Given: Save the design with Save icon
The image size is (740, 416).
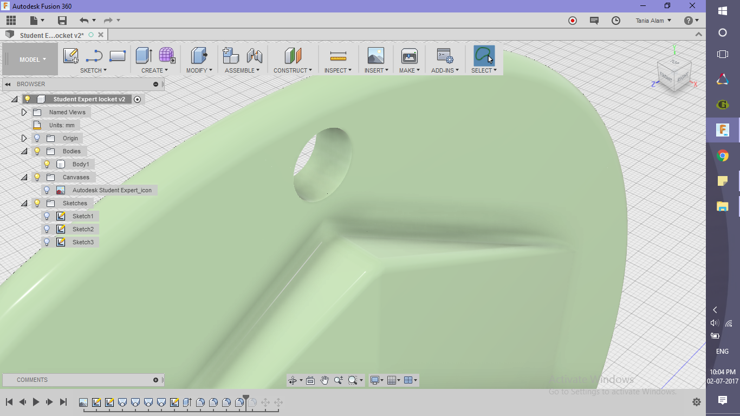Looking at the screenshot, I should [62, 21].
